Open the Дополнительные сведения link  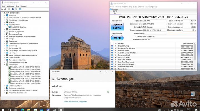click(75, 102)
